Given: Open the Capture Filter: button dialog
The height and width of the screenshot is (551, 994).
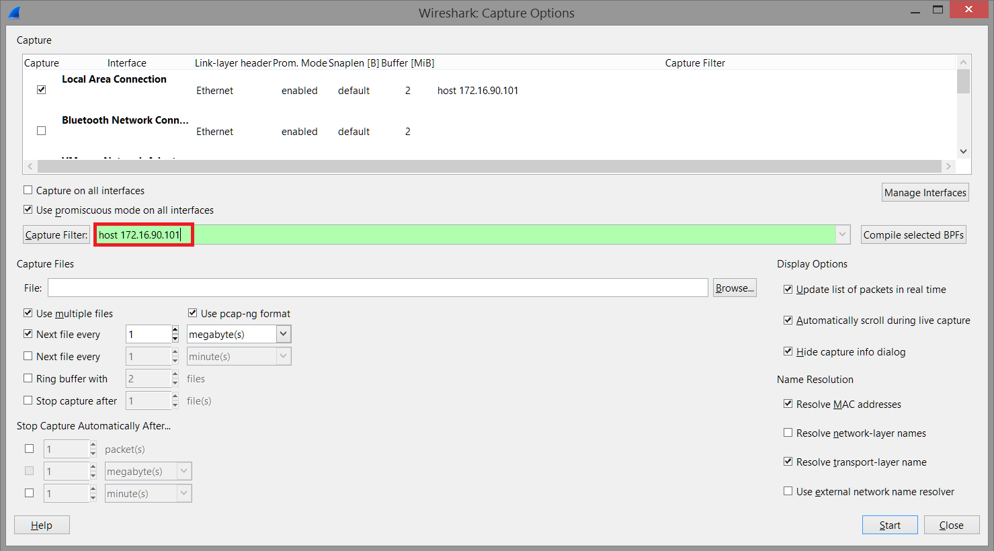Looking at the screenshot, I should (x=56, y=235).
